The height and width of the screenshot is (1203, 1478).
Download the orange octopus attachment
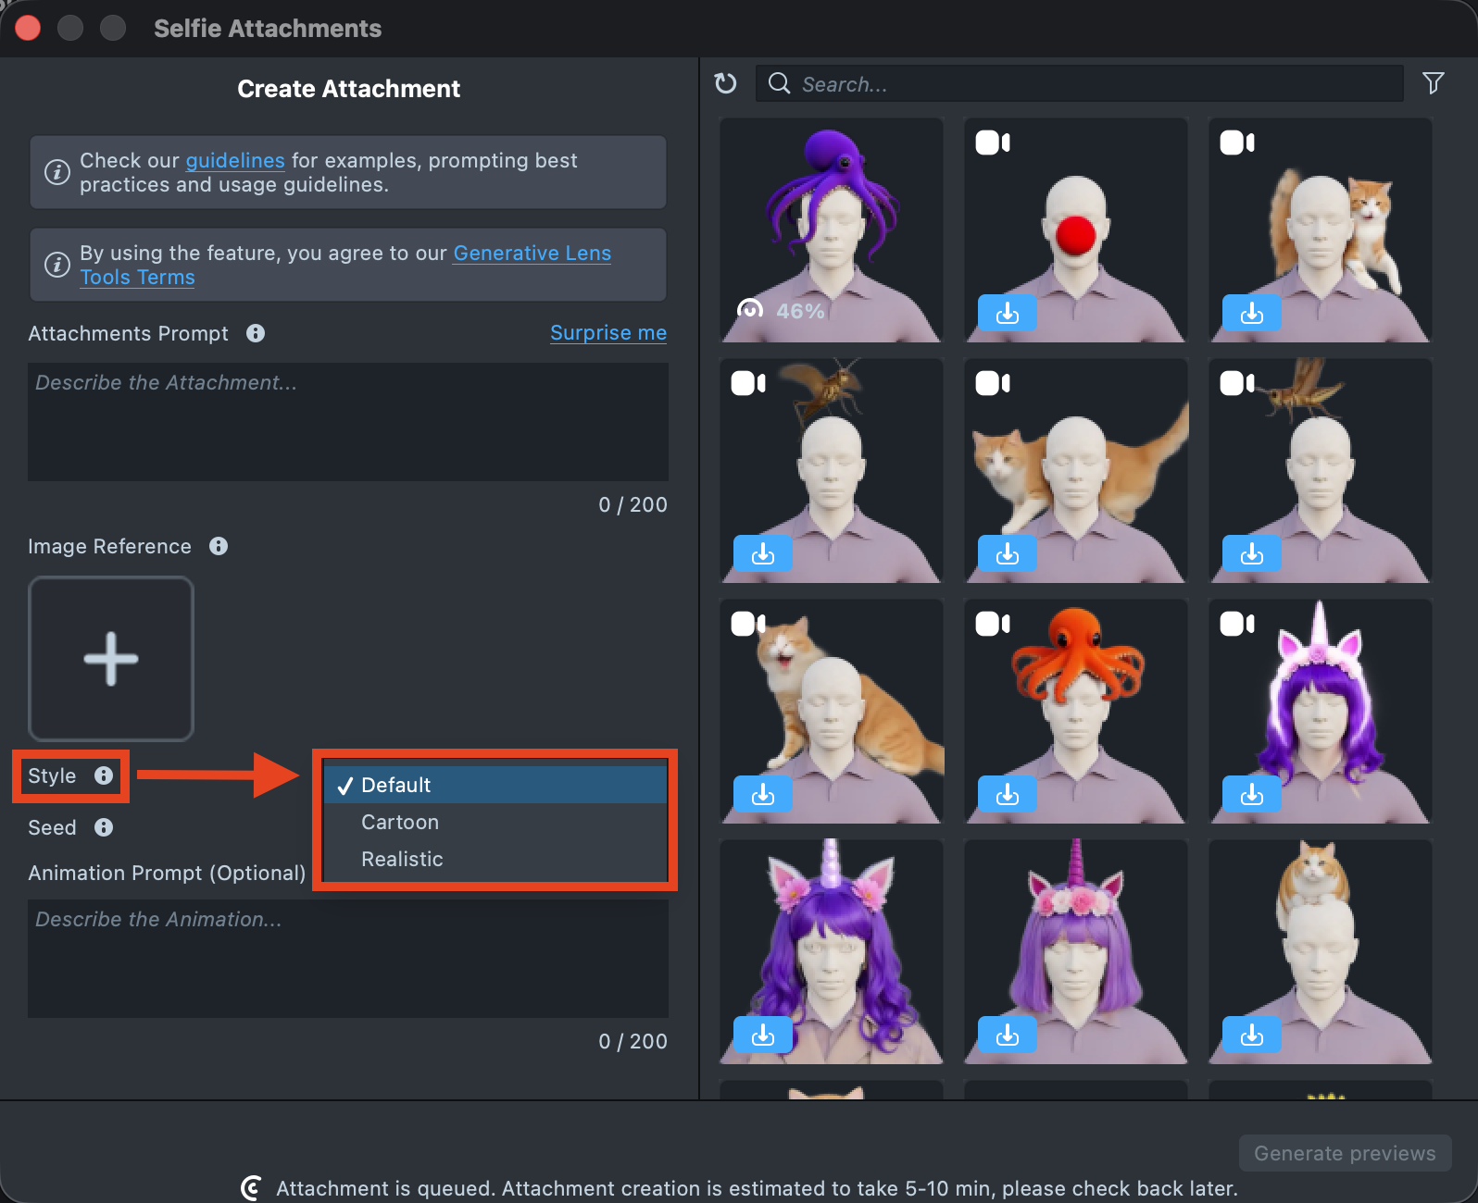click(1007, 795)
